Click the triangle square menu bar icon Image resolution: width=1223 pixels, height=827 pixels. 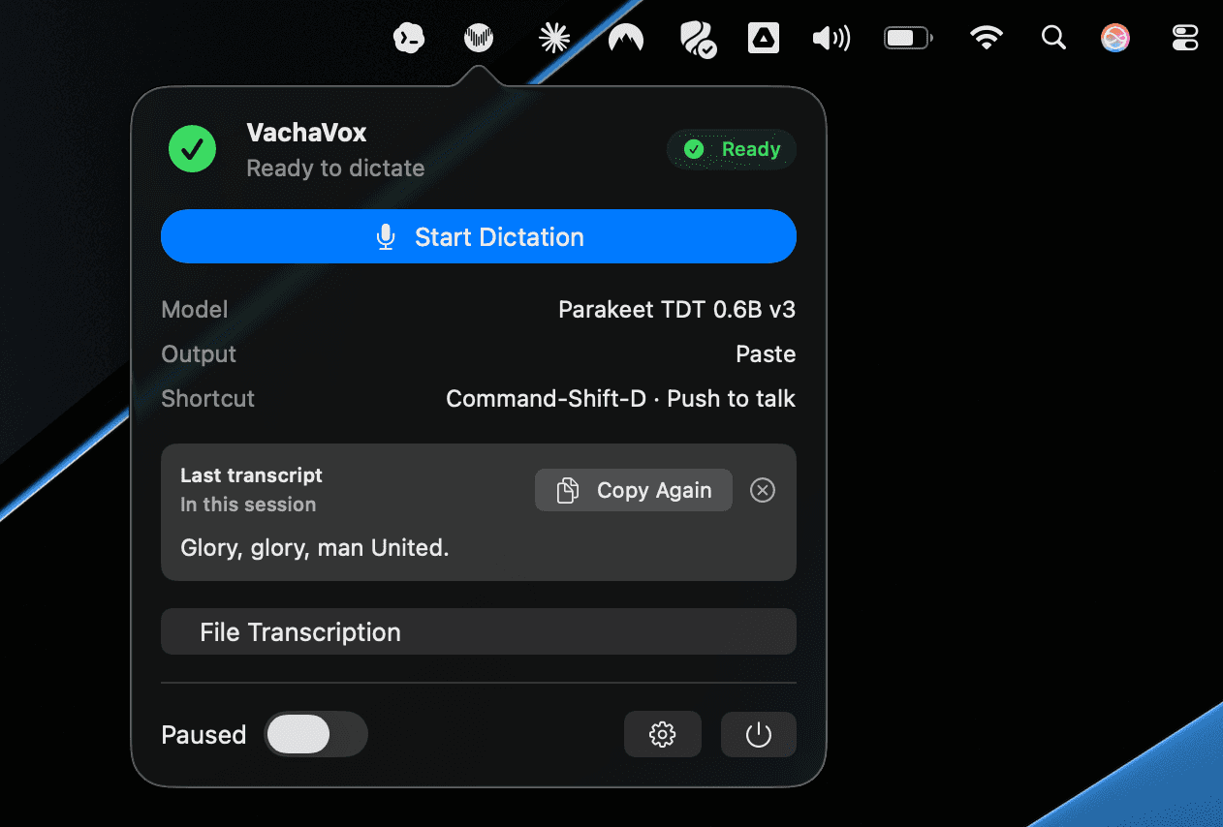pyautogui.click(x=764, y=39)
